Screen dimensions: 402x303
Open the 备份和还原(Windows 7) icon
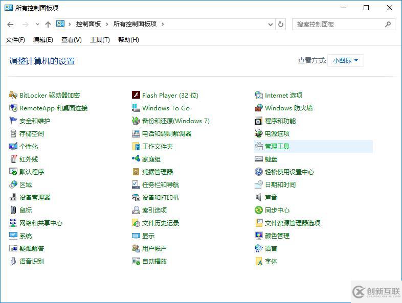(136, 121)
